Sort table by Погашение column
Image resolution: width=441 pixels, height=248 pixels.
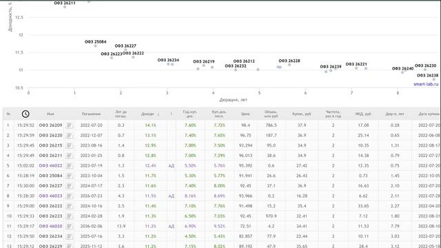pyautogui.click(x=91, y=114)
